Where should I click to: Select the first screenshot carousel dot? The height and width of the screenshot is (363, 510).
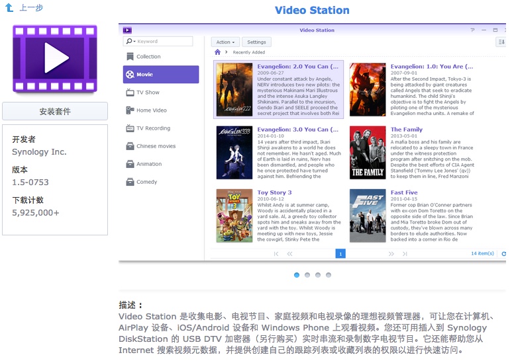coord(297,274)
